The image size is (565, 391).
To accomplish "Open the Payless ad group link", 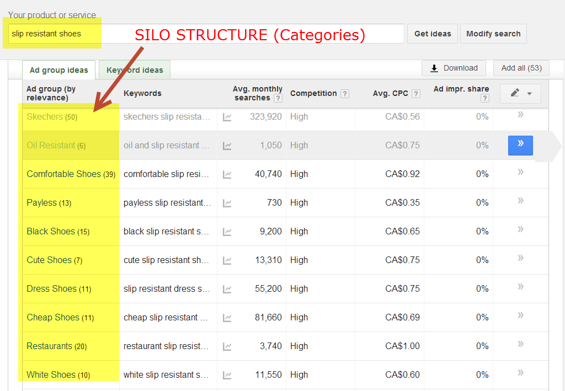I will coord(41,203).
